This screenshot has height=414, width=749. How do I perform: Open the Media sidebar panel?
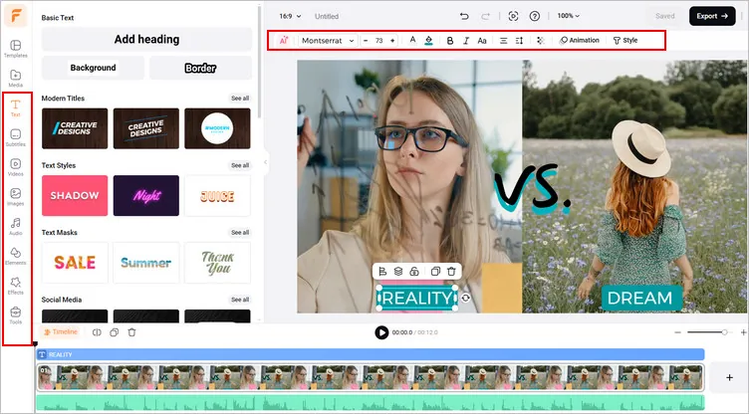point(15,79)
